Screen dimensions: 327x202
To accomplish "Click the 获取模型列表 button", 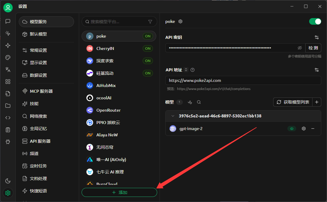I will click(293, 102).
